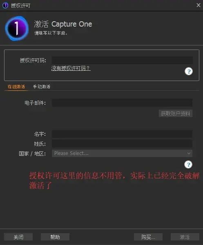Expand the country list via chevron arrow

(189, 153)
